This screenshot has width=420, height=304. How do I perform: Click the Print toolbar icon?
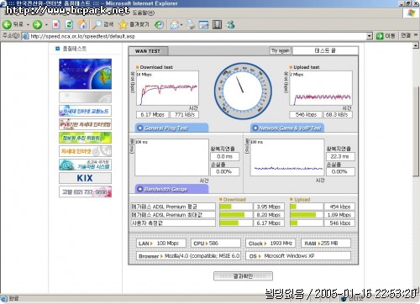pyautogui.click(x=191, y=24)
